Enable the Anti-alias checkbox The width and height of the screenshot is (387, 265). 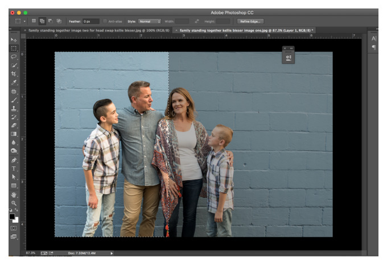(105, 21)
